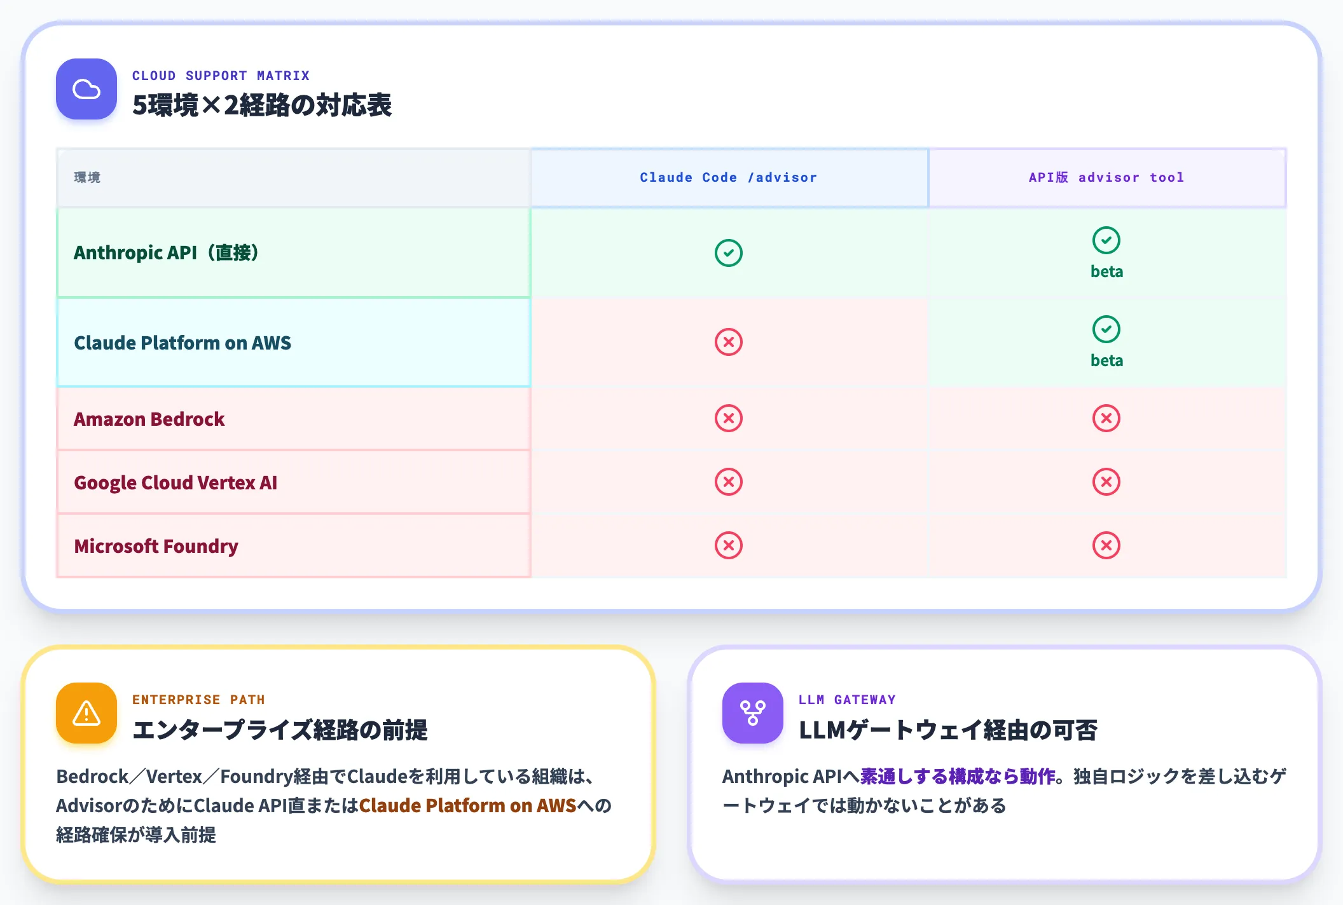
Task: Select the 'Anthropic API（直接）' row label
Action: click(294, 253)
